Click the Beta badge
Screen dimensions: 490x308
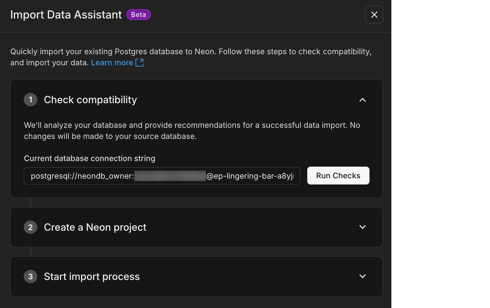coord(138,15)
